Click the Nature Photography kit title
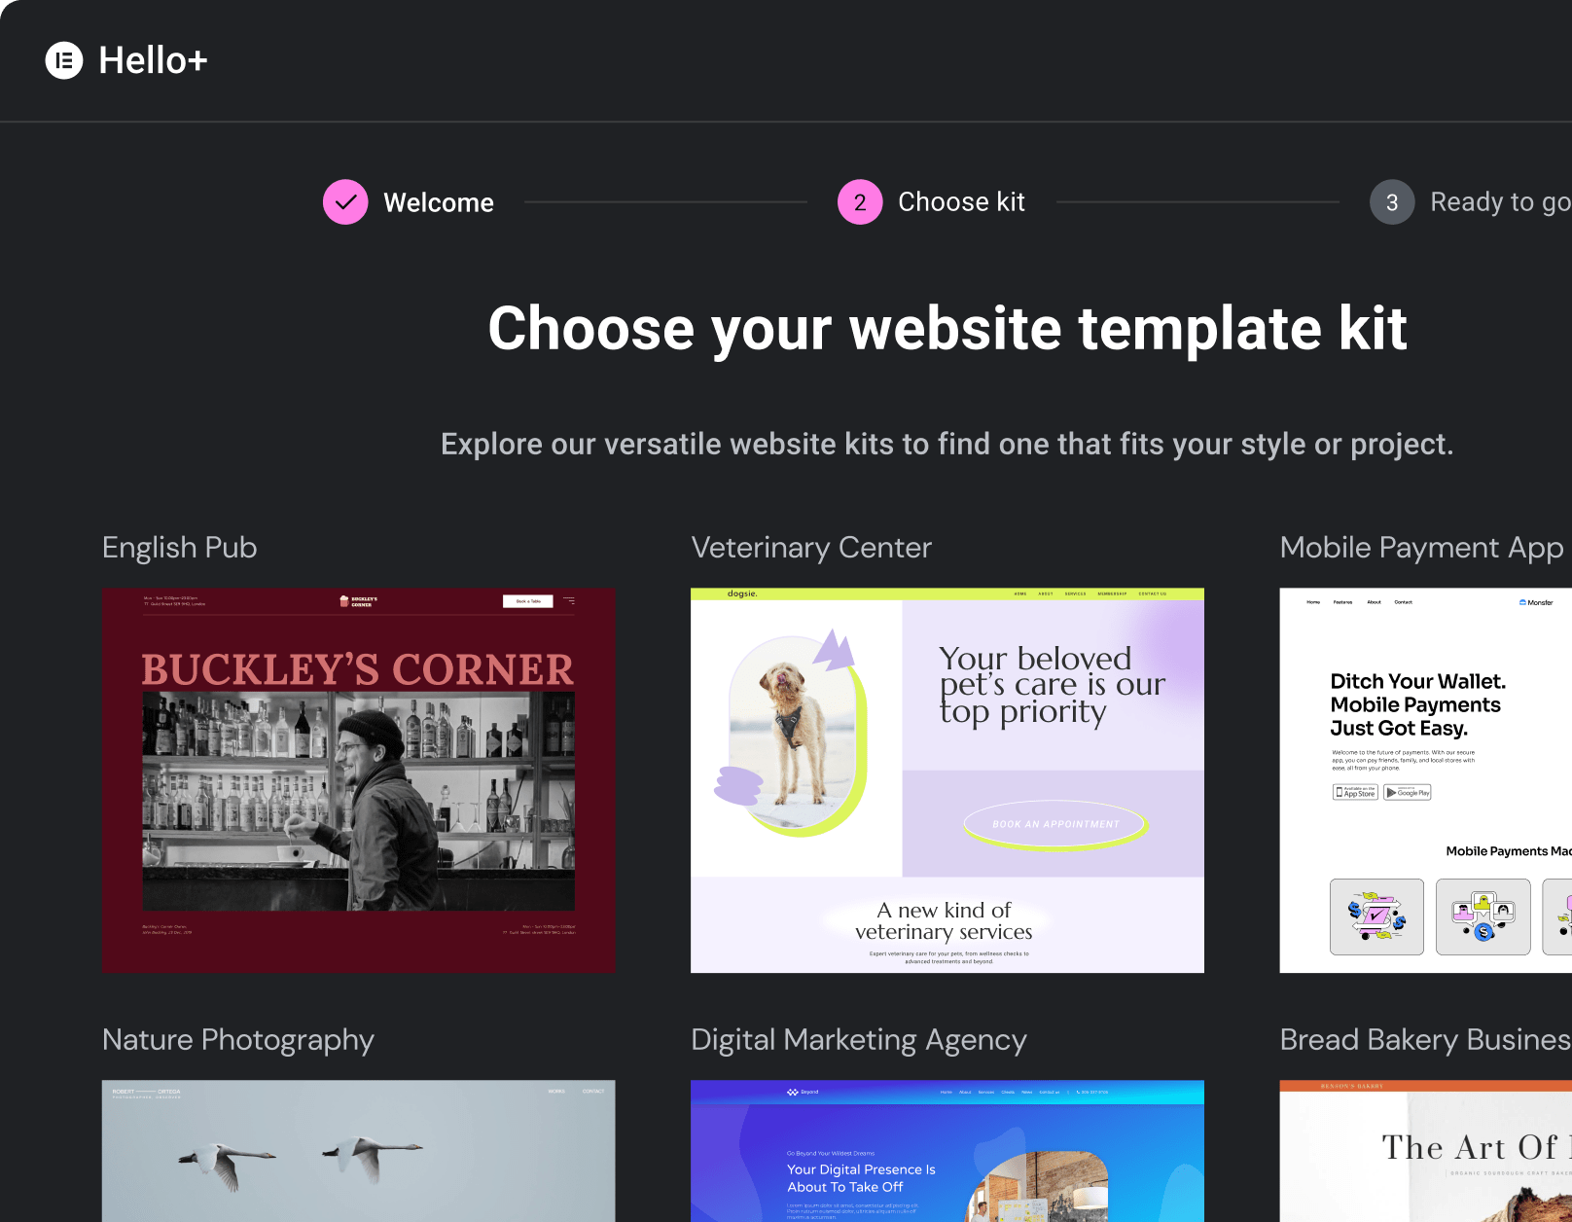 coord(238,1040)
